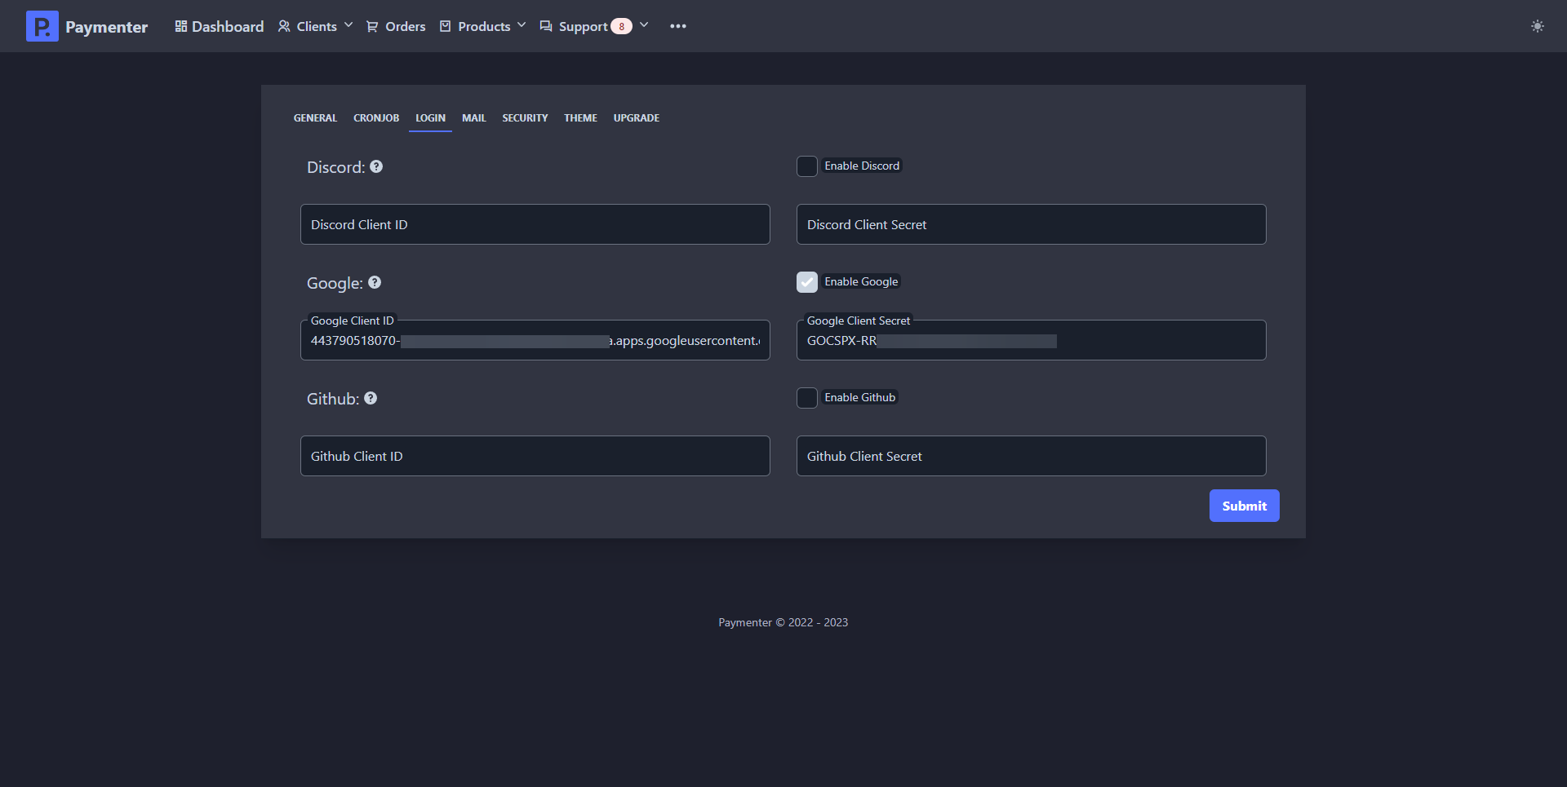Enable the Github checkbox
1567x787 pixels.
pyautogui.click(x=807, y=398)
